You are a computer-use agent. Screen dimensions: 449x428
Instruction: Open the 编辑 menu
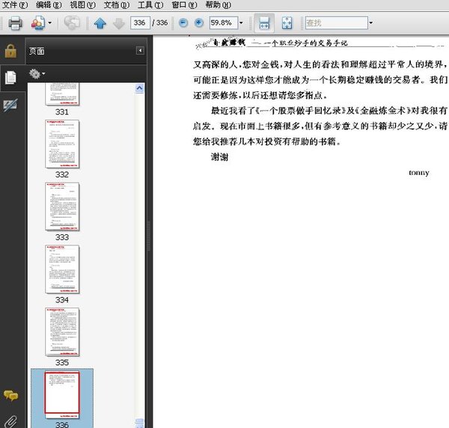[x=49, y=5]
